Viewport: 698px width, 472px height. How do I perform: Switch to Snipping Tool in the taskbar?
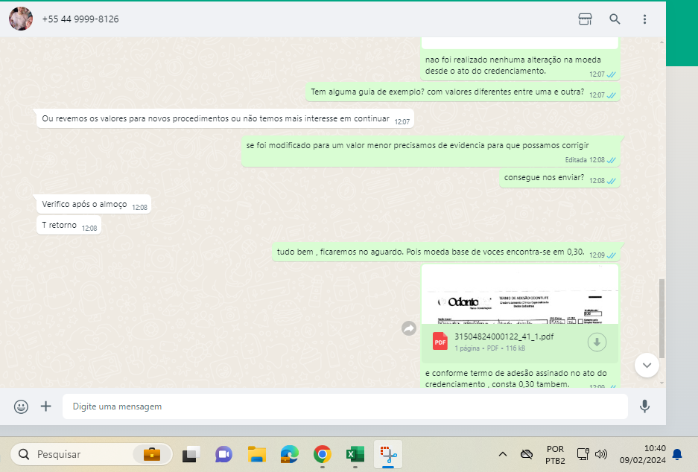pyautogui.click(x=388, y=454)
